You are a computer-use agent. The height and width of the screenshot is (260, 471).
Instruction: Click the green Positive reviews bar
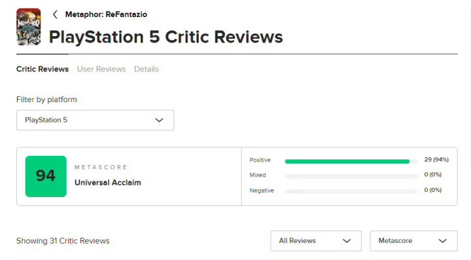(347, 161)
